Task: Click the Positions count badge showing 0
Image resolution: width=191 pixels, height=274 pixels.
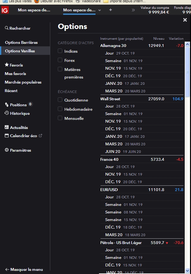Action: pos(30,104)
